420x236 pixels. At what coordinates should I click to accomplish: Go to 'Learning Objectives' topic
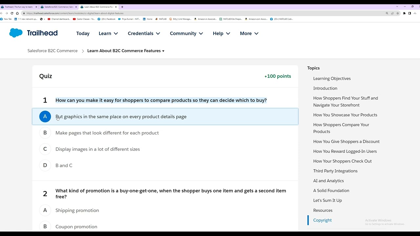tap(332, 78)
